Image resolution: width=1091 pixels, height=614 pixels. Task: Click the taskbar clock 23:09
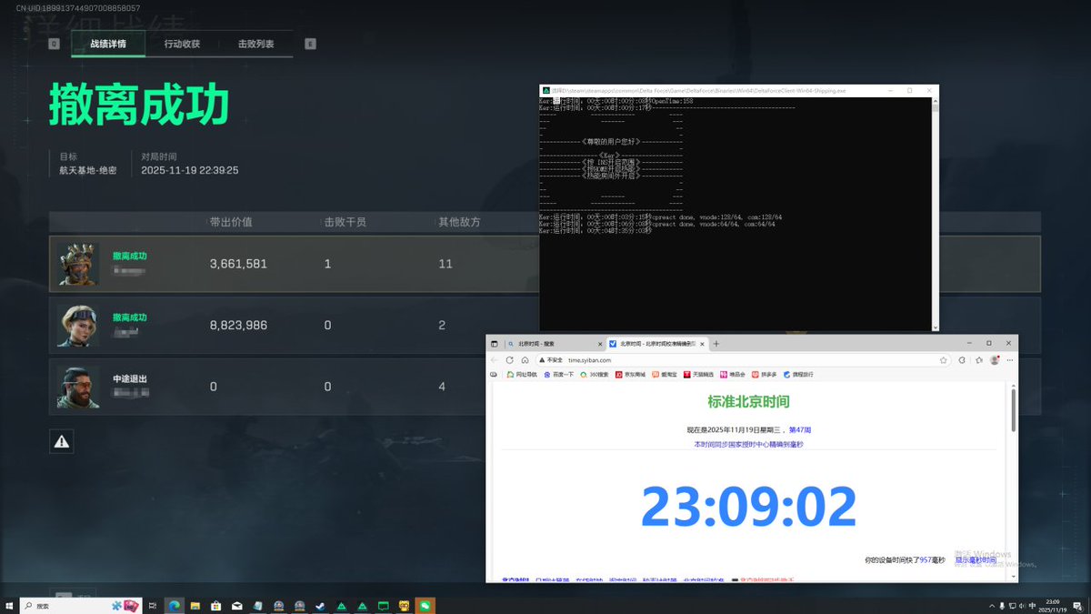click(1053, 605)
